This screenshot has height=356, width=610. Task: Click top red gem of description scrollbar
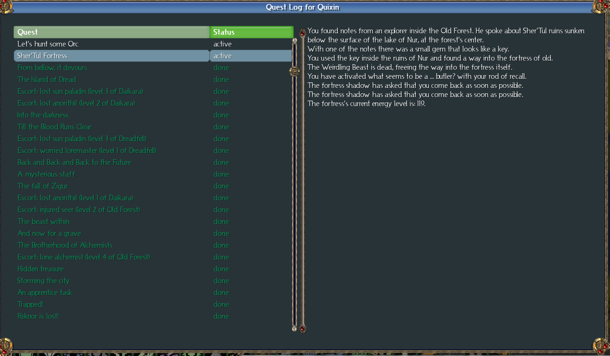(x=302, y=33)
